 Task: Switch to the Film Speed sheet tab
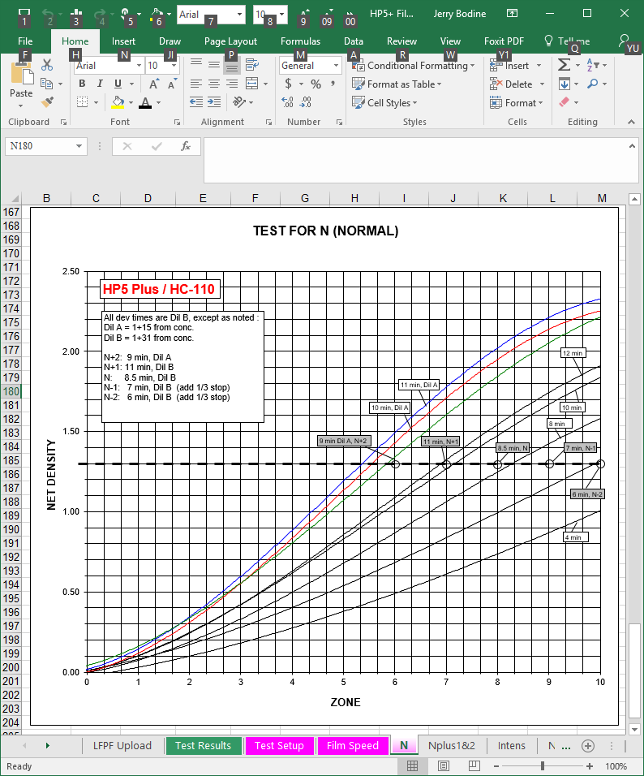tap(352, 746)
